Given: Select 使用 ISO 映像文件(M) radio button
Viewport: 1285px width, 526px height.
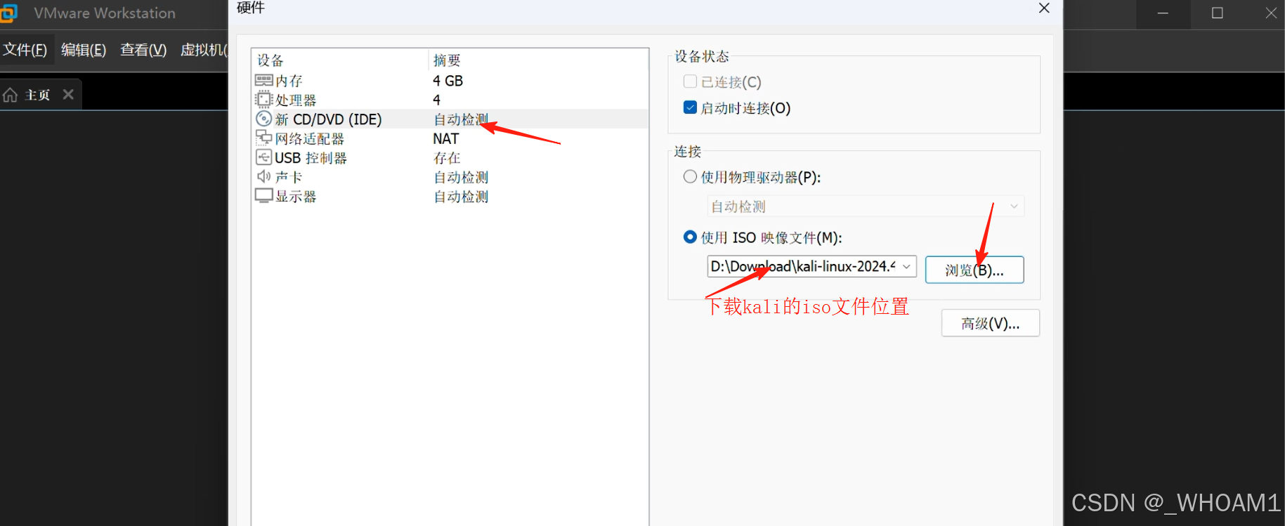Looking at the screenshot, I should tap(690, 237).
